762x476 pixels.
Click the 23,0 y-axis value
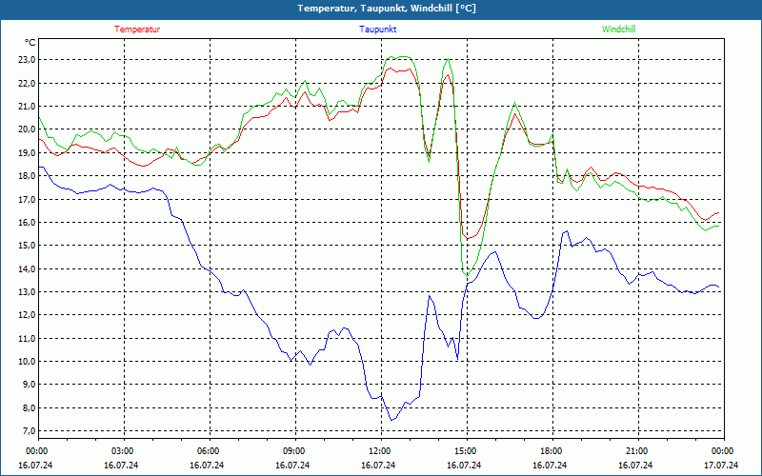pos(27,60)
